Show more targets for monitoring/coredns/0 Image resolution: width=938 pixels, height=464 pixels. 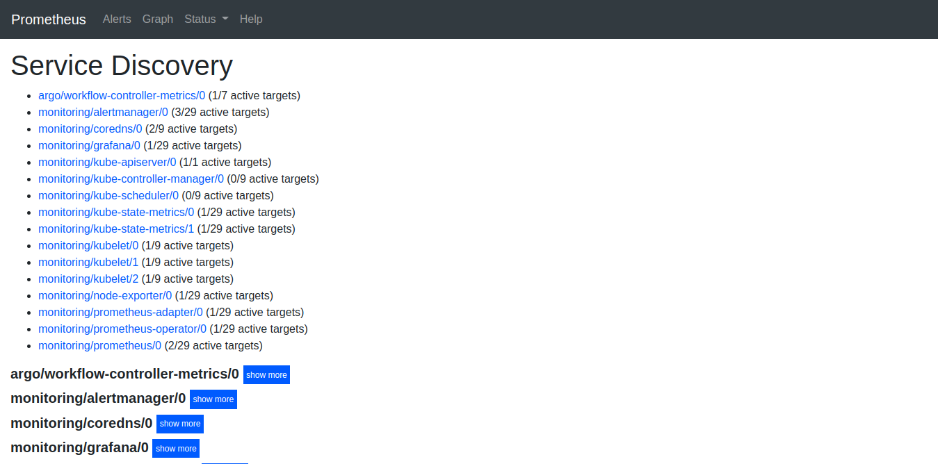(179, 424)
